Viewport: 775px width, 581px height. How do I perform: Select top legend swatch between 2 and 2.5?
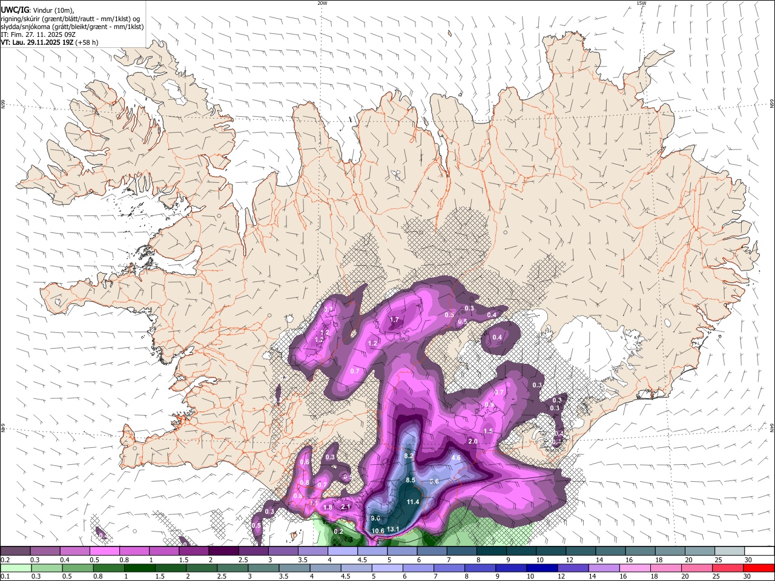(222, 551)
